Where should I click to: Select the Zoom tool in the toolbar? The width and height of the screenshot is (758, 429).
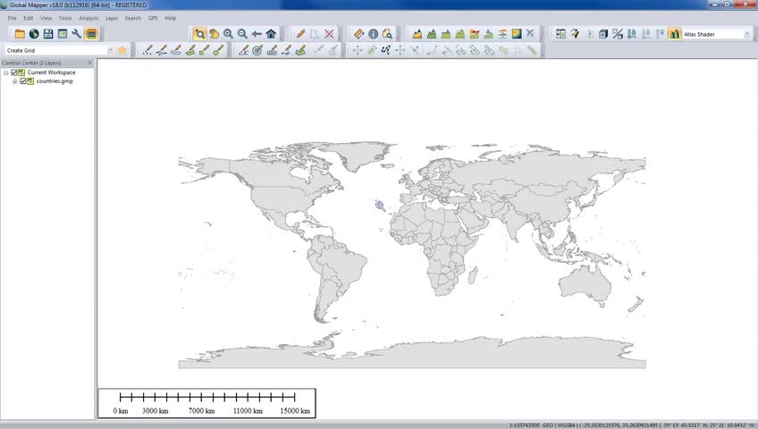199,34
